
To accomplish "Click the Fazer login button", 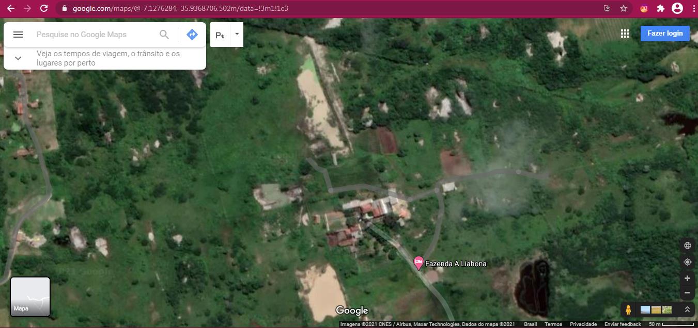I will [665, 33].
